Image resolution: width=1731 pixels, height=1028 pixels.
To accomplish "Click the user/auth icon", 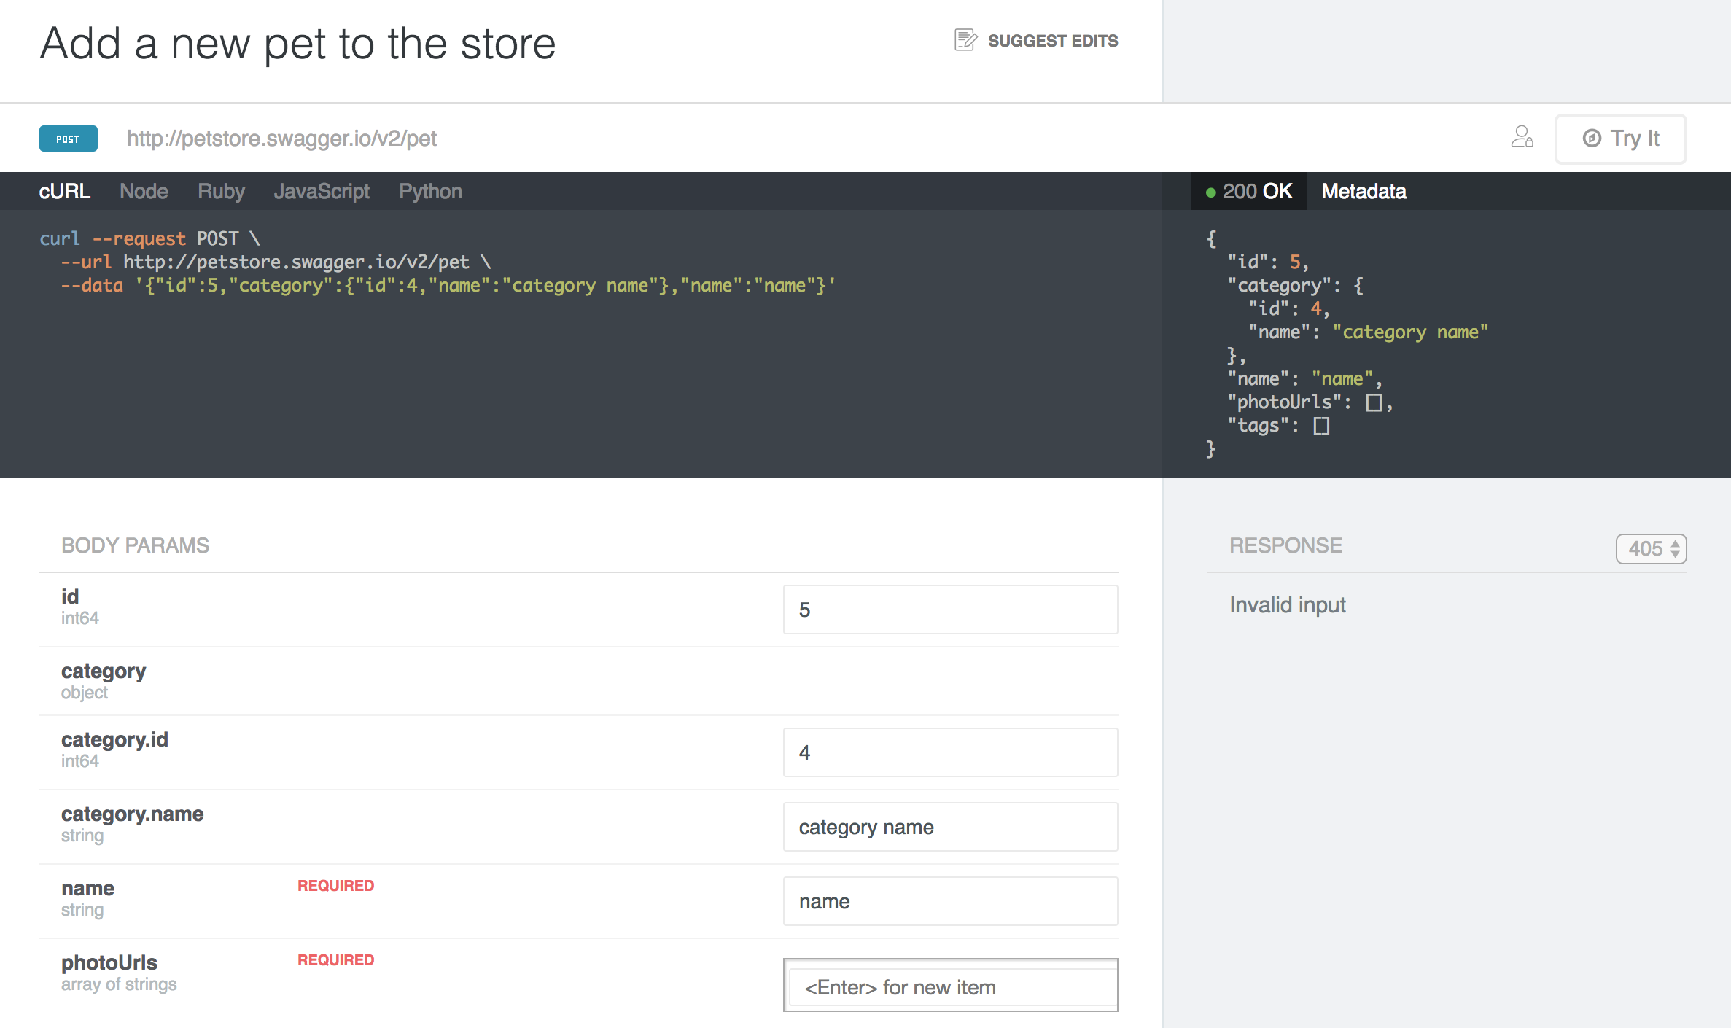I will (x=1523, y=139).
